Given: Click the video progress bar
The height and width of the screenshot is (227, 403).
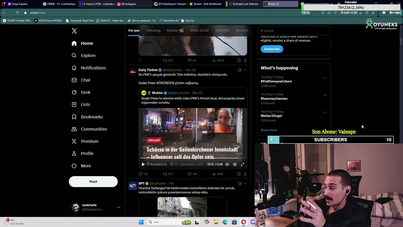Looking at the screenshot, I should tap(193, 159).
